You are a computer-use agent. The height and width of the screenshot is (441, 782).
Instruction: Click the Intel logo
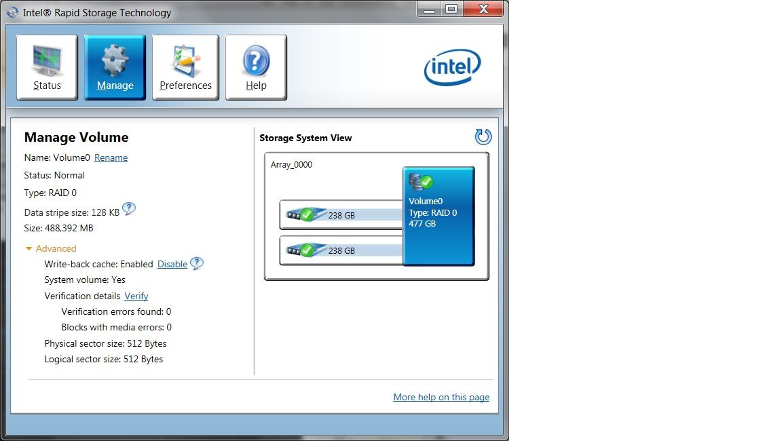[x=452, y=66]
